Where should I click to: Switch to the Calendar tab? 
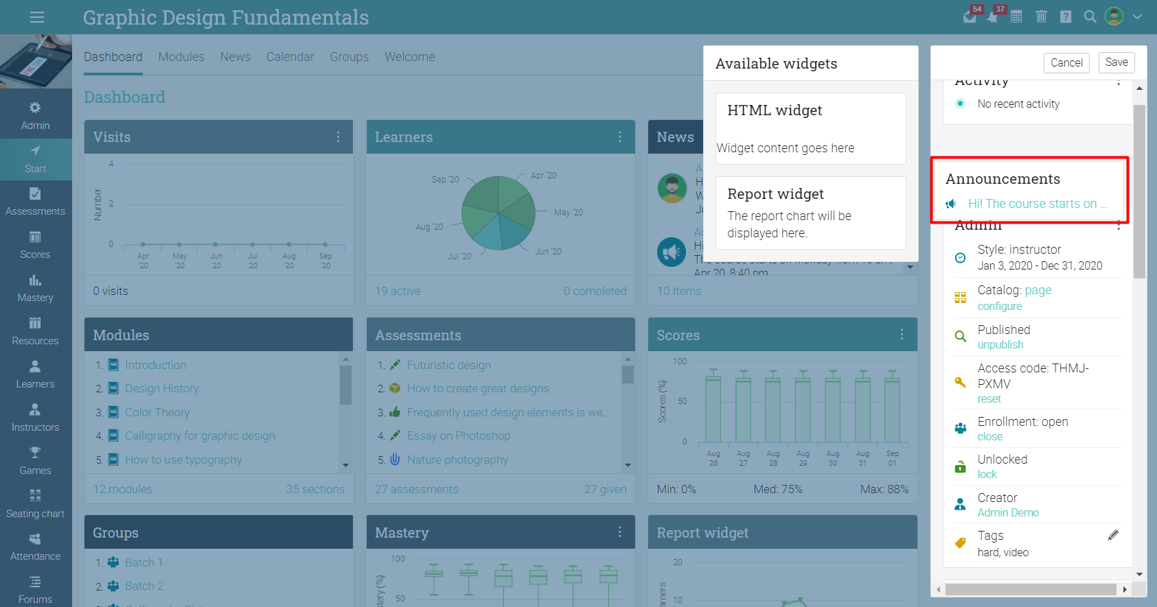pos(290,57)
